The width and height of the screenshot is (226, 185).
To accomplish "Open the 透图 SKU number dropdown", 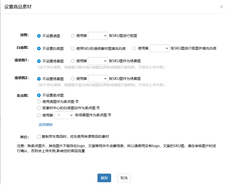I will 98,36.
